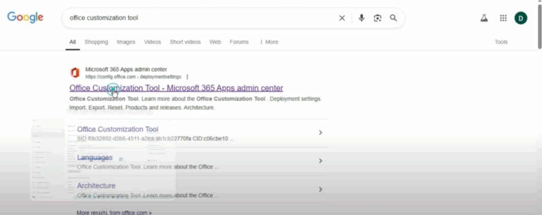Screen dimensions: 542x215
Task: Select the All tab
Action: (x=73, y=42)
